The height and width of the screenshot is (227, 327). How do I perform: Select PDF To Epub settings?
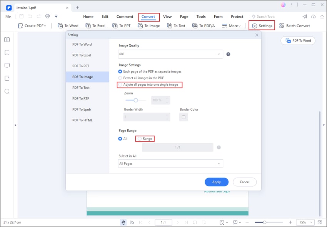[87, 109]
